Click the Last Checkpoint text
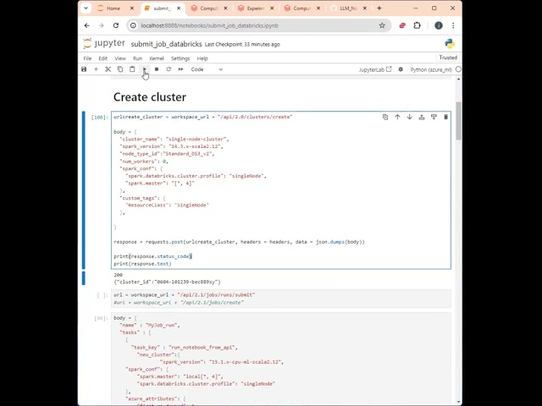Screen dimensions: 542x406 click(242, 44)
